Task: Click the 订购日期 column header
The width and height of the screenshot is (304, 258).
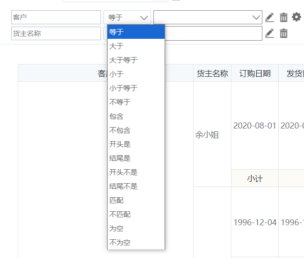Action: pos(254,73)
